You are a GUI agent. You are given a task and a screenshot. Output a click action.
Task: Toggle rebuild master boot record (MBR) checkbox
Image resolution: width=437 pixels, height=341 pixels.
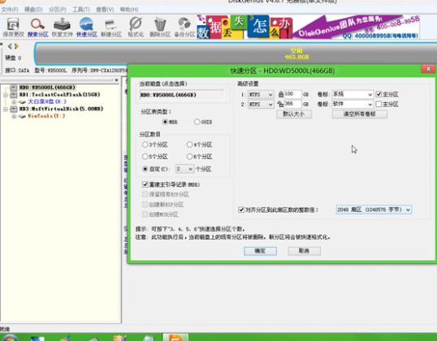point(145,184)
